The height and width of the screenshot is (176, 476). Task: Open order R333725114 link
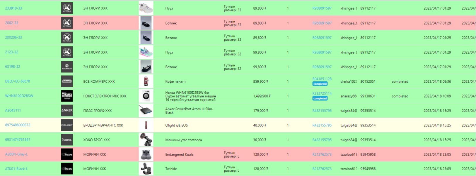322,93
